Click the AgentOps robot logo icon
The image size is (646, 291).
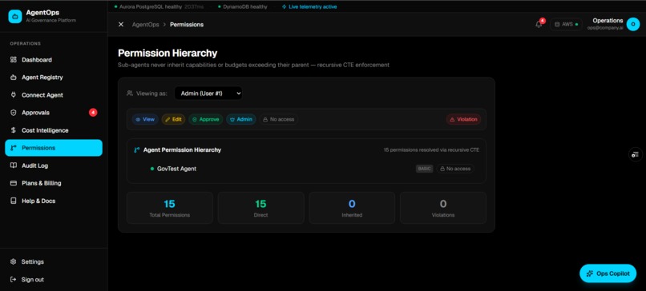click(15, 16)
